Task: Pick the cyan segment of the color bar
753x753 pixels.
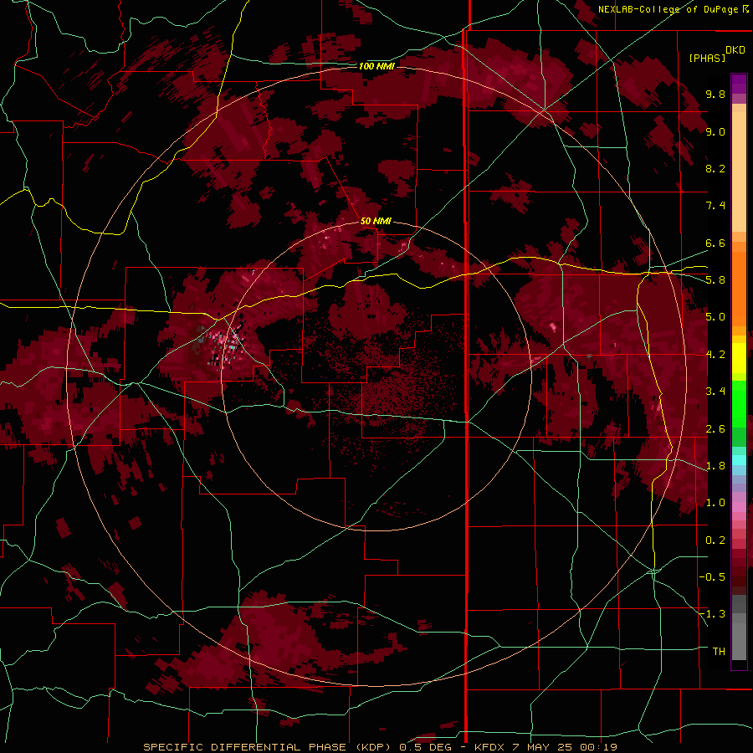Action: click(x=739, y=460)
